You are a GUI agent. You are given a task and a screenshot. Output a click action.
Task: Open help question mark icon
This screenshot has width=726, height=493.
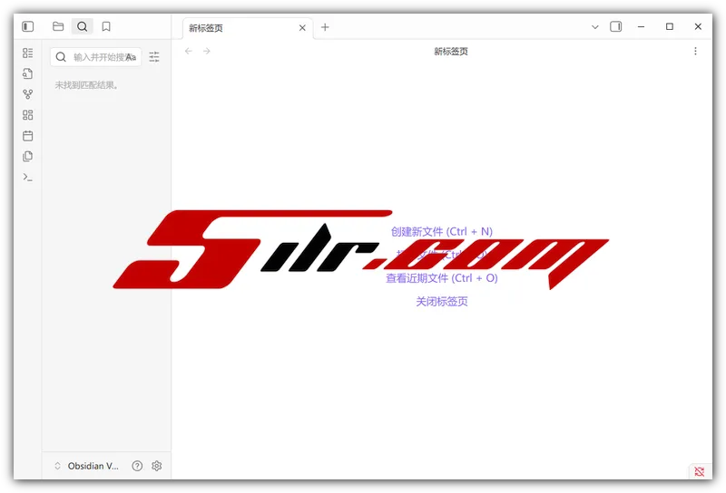pos(137,466)
